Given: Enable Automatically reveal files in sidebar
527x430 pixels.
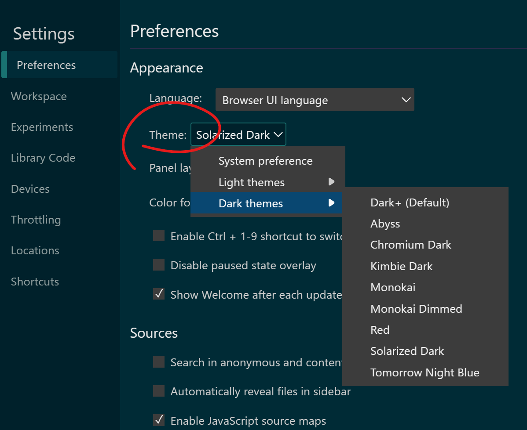Looking at the screenshot, I should (x=159, y=391).
